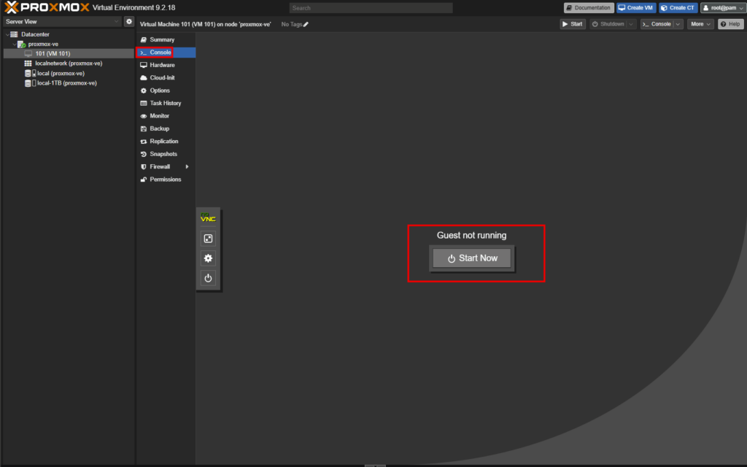
Task: Click the Options gear icon
Action: [x=144, y=90]
